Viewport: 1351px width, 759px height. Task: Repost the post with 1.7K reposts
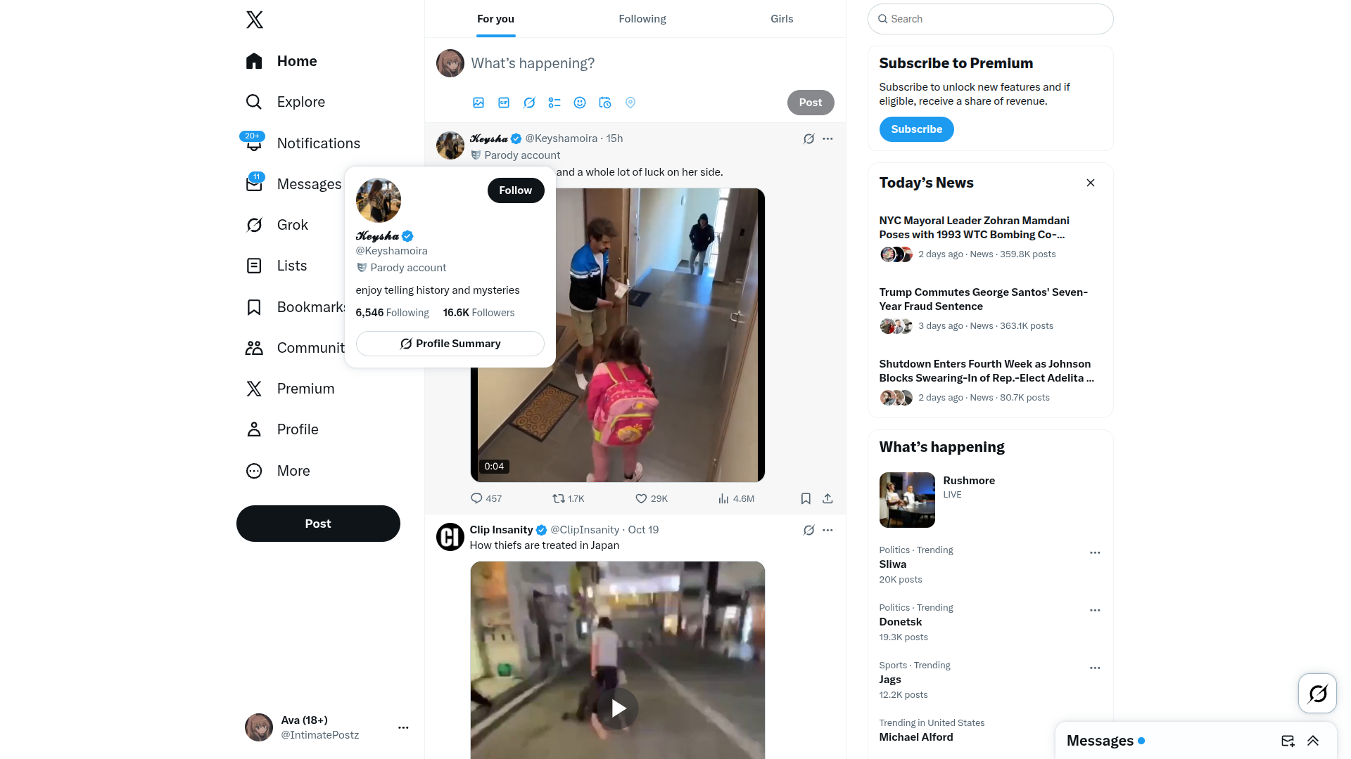coord(569,499)
